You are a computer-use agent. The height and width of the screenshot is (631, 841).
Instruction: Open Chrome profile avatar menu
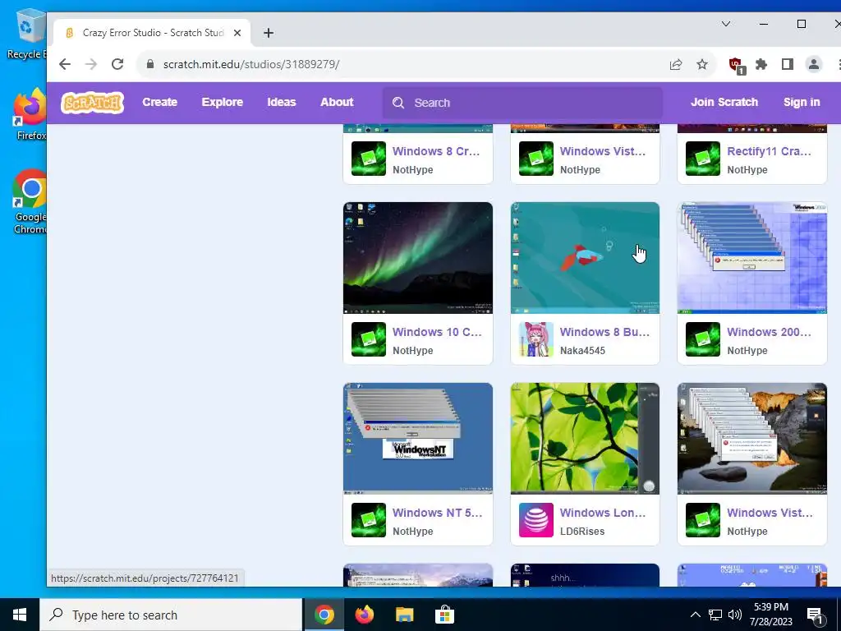click(814, 64)
